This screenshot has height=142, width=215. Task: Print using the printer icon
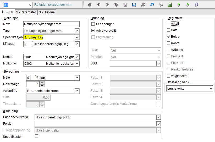point(161,5)
